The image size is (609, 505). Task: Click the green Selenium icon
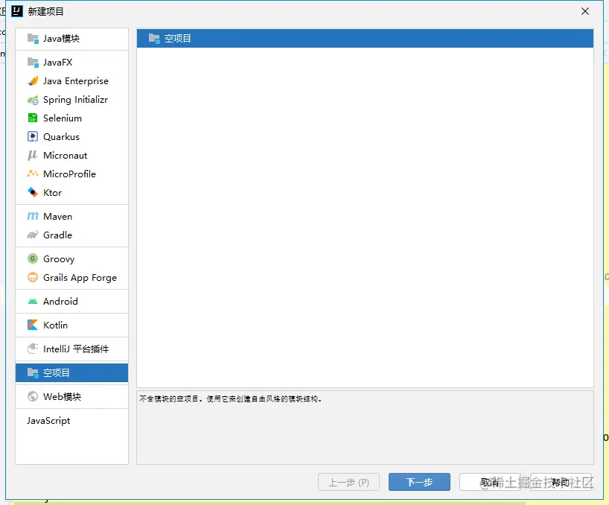[33, 118]
